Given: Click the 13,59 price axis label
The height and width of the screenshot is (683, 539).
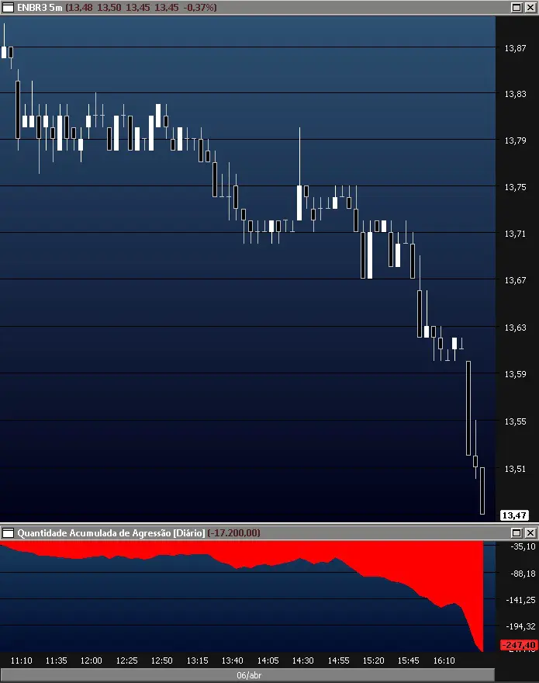Looking at the screenshot, I should point(515,374).
